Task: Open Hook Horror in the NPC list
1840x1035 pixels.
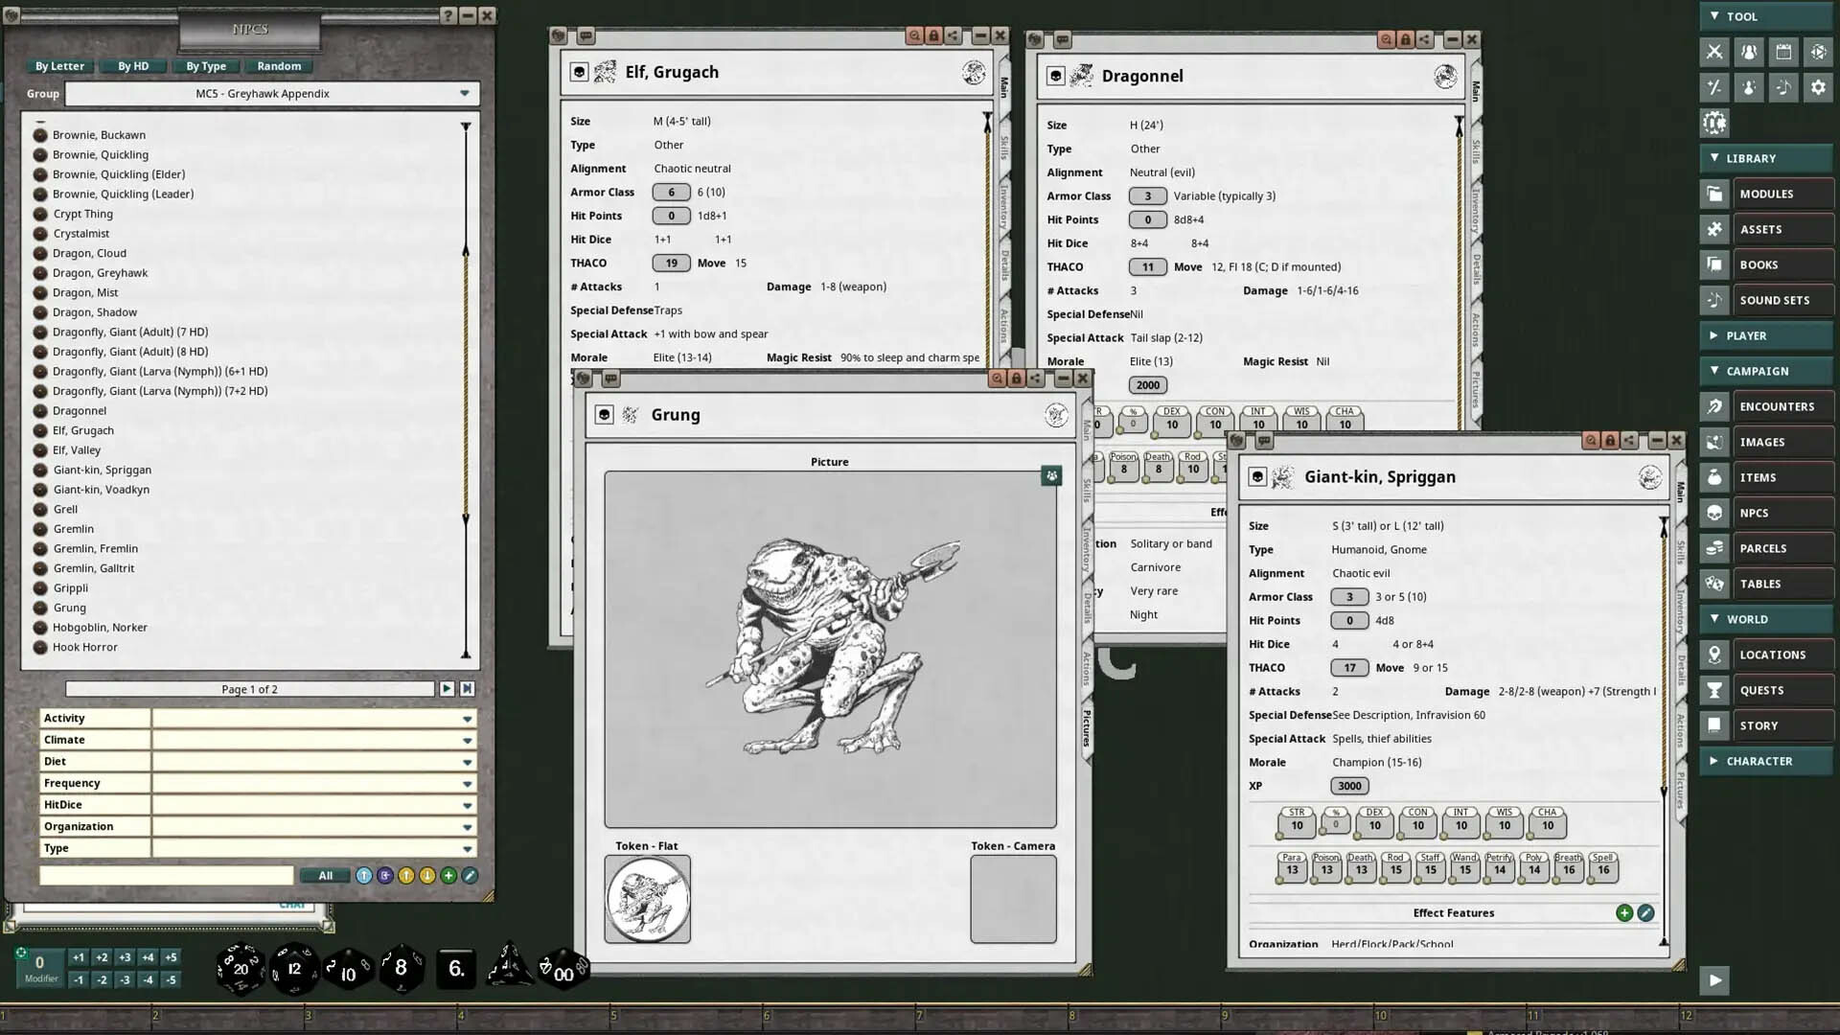Action: [x=85, y=647]
